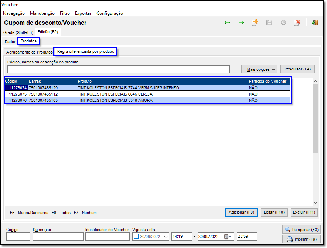Image resolution: width=327 pixels, height=248 pixels.
Task: Click the Excluir (F11) button
Action: 304,213
